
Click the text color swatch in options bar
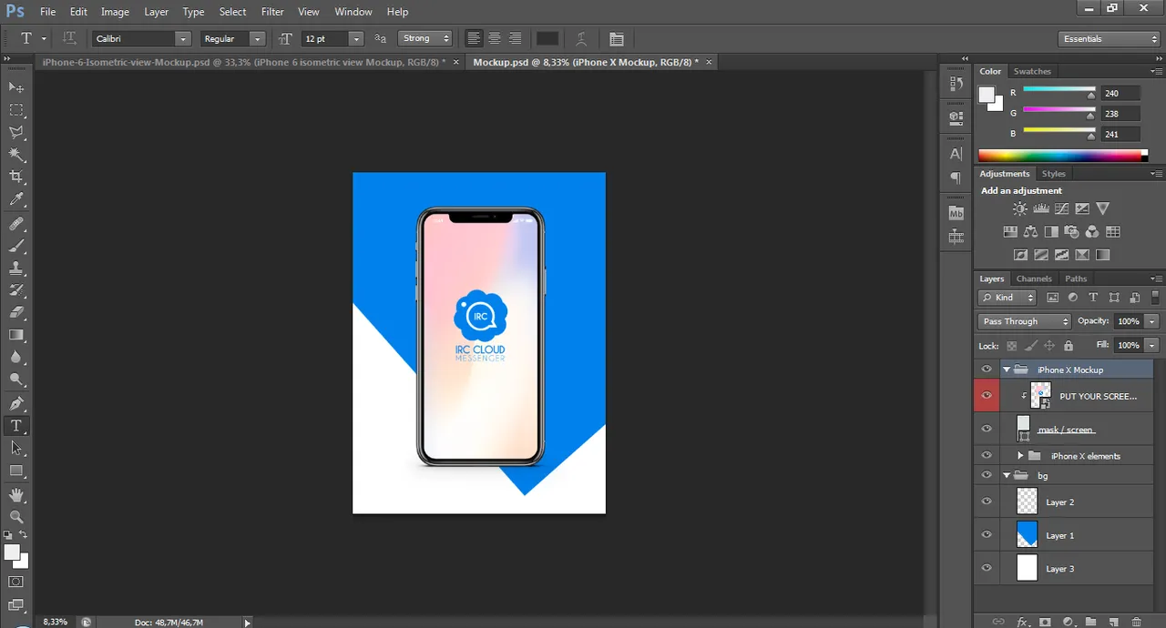click(x=547, y=39)
